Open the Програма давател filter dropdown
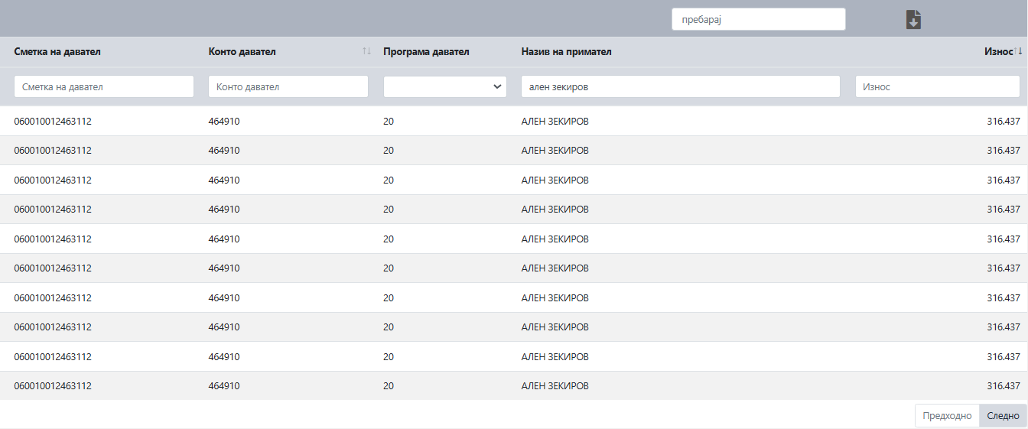This screenshot has width=1028, height=429. click(445, 86)
